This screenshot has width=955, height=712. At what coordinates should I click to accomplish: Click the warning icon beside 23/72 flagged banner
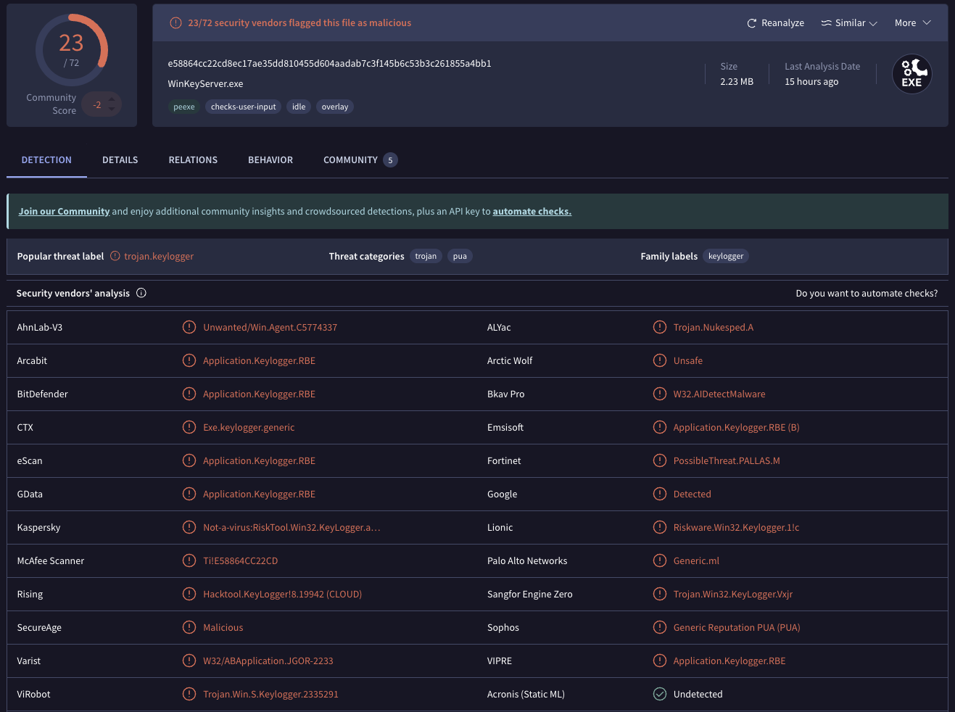coord(175,23)
